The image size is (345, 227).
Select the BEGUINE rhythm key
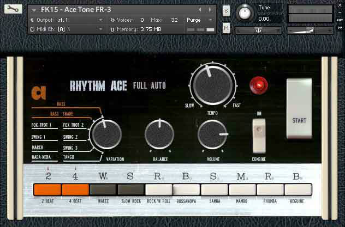pos(298,189)
